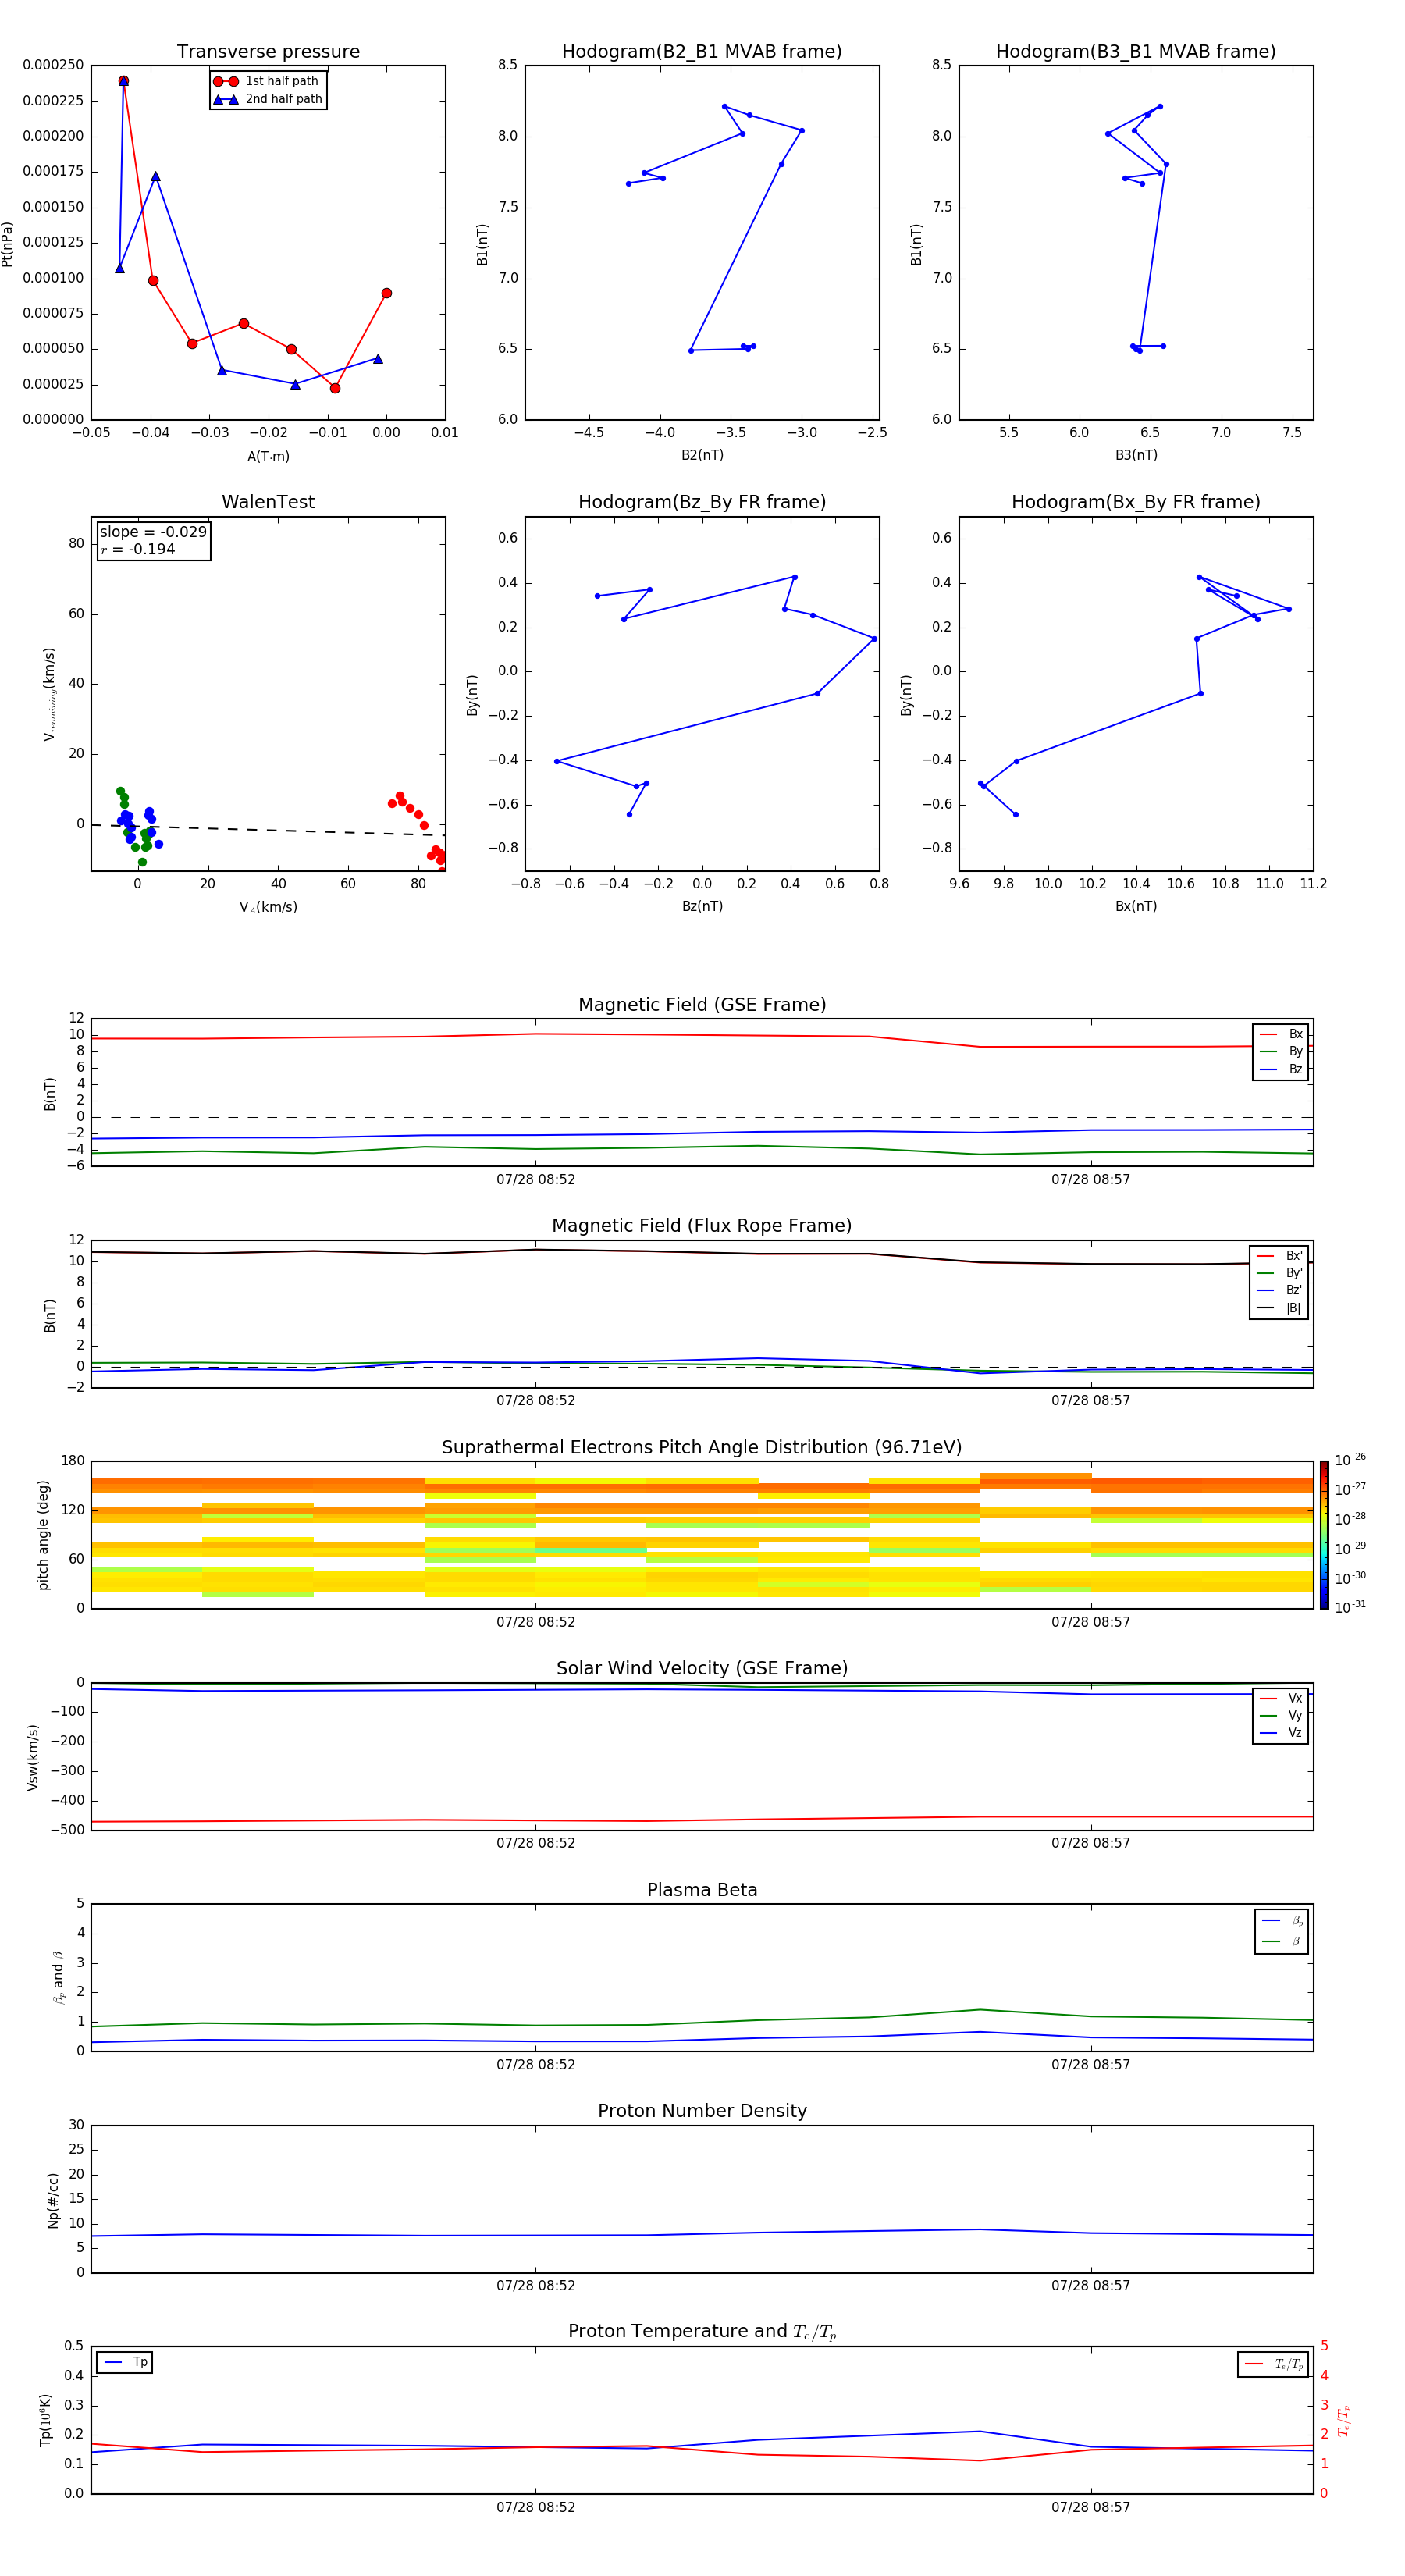This screenshot has width=1405, height=2576.
Task: Click the Suprathermal Electrons Pitch Angle Distribution title
Action: (x=702, y=1448)
